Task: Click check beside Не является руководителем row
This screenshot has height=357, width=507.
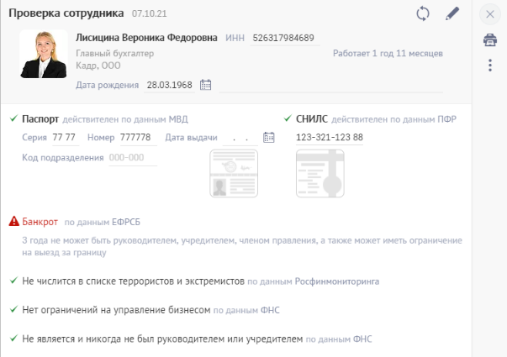Action: coord(13,339)
